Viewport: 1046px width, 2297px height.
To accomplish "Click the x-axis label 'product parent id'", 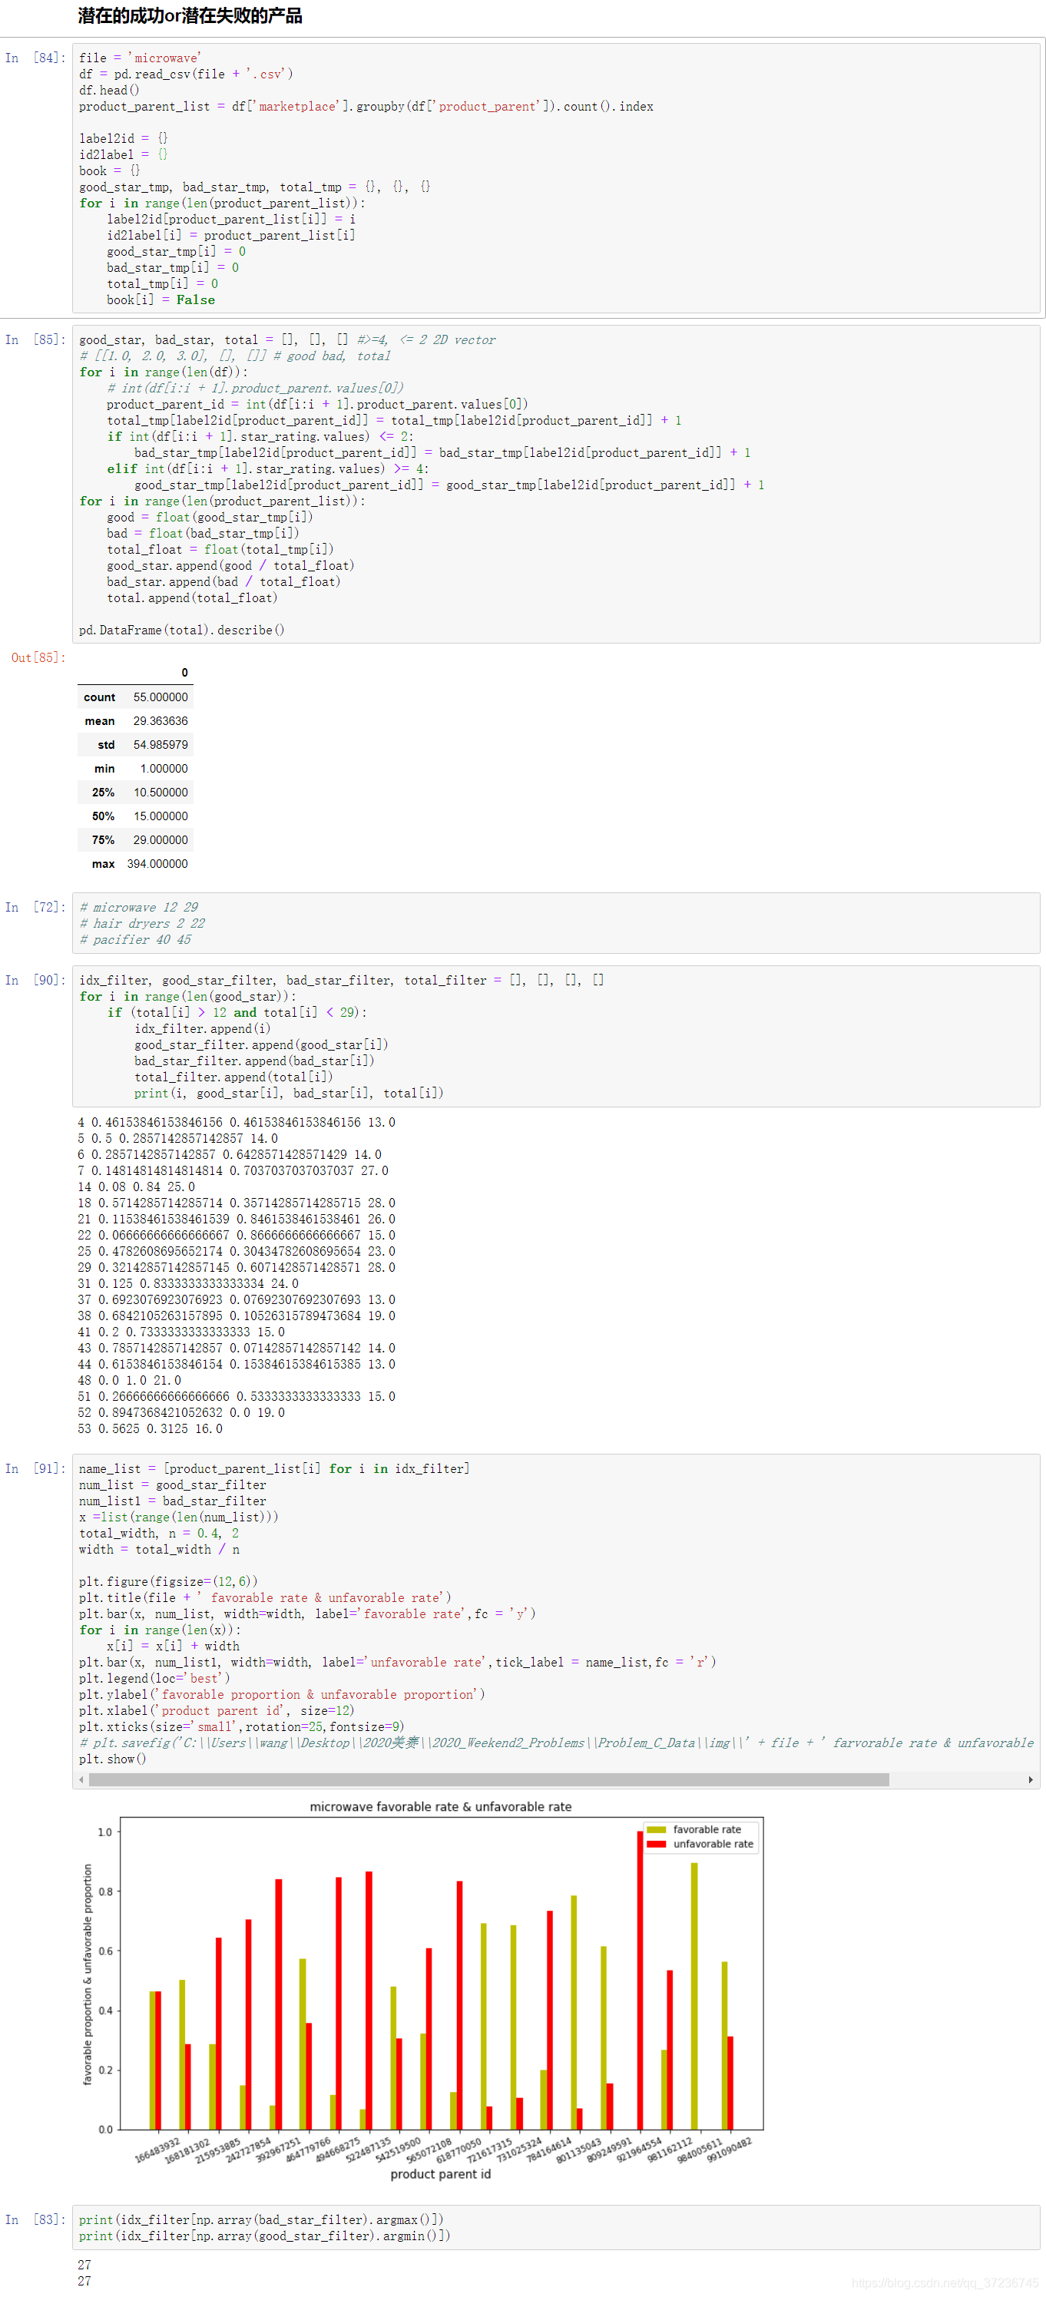I will (x=441, y=2174).
